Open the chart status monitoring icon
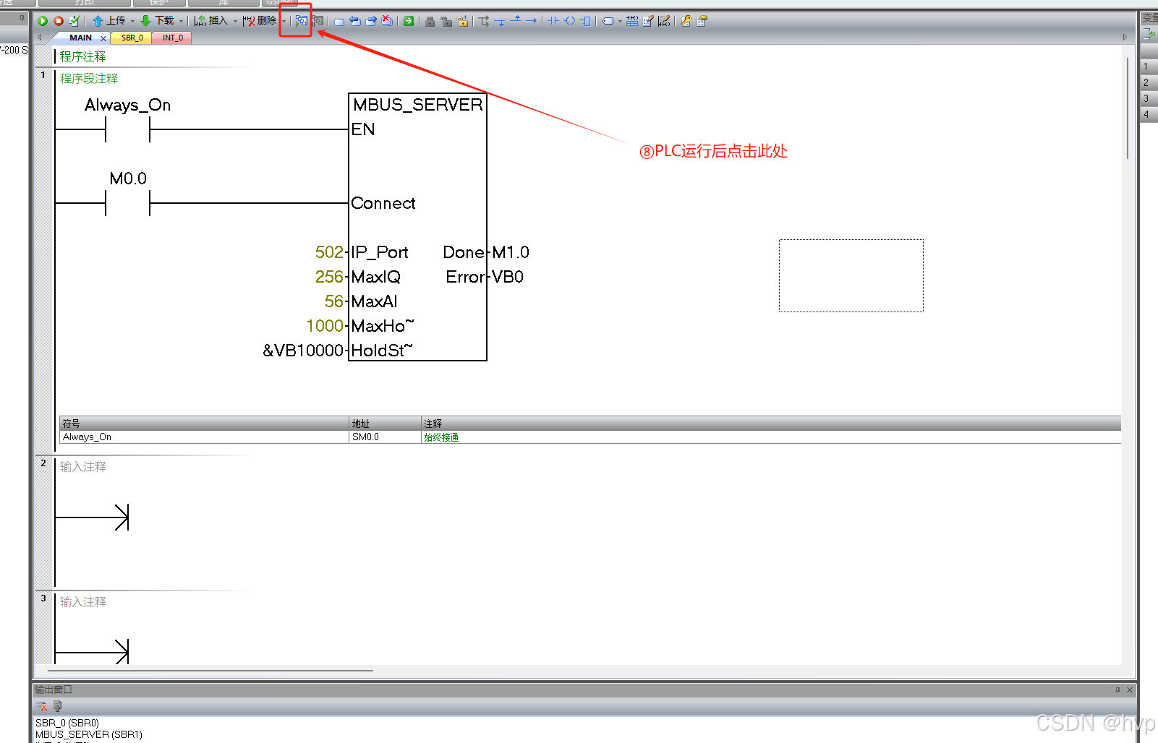1158x743 pixels. coord(631,20)
